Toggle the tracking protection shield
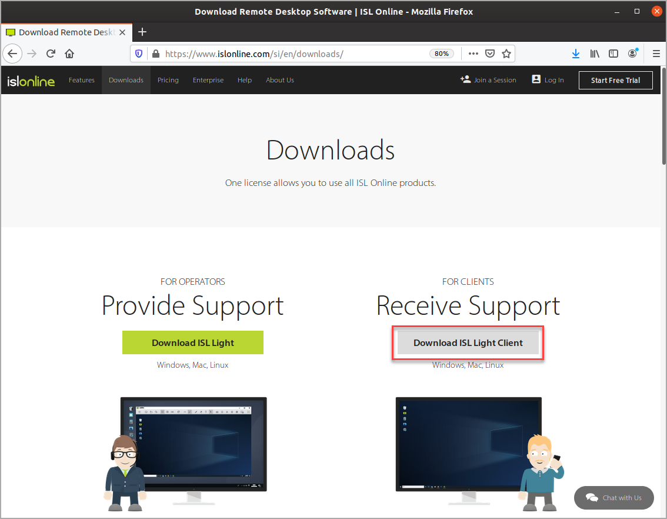The width and height of the screenshot is (667, 519). tap(138, 54)
